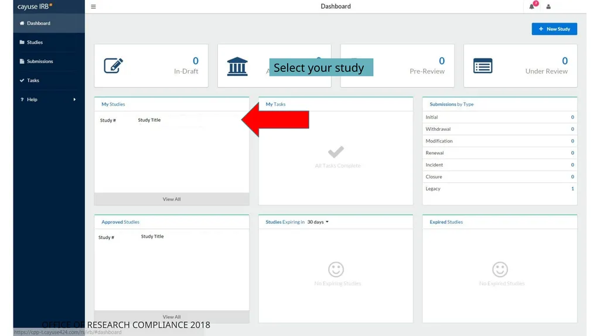
Task: Open the hamburger menu icon
Action: pyautogui.click(x=93, y=6)
